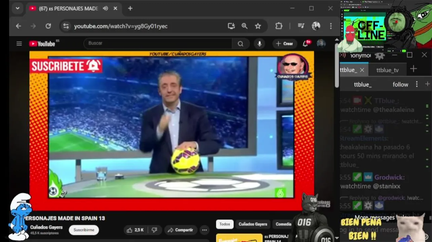Viewport: 432px width, 242px height.
Task: Open the Chrome three-dot menu
Action: tap(331, 26)
